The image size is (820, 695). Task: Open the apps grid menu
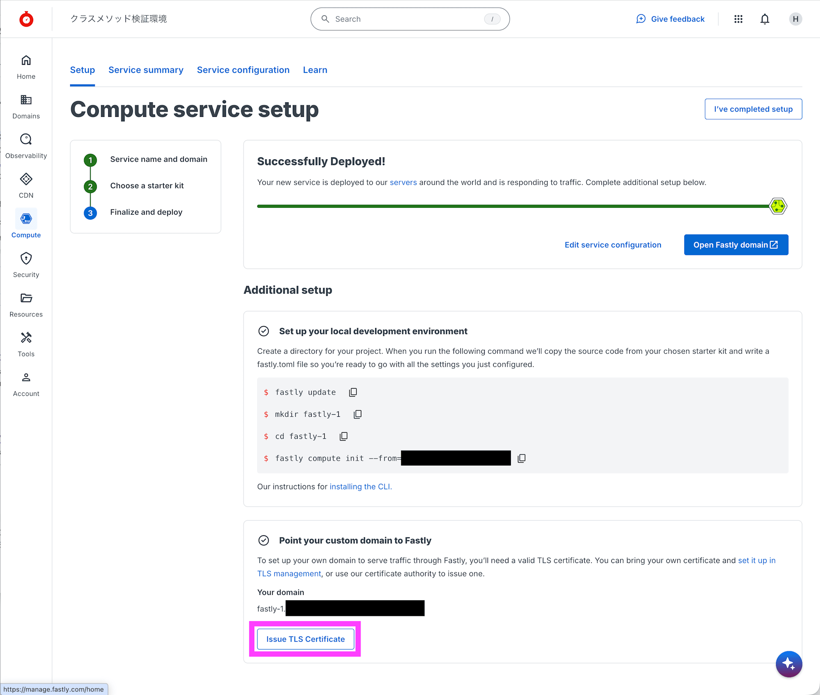tap(738, 19)
